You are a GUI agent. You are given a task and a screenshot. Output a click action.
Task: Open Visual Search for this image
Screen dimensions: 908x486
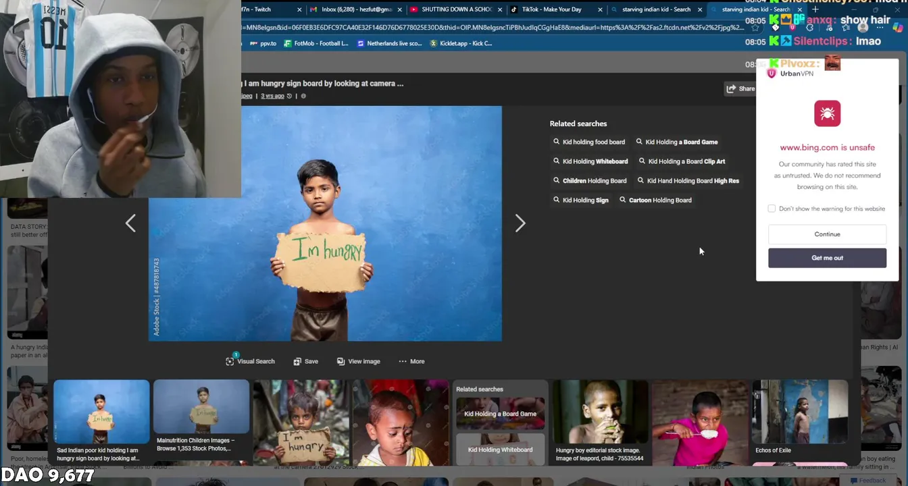point(250,361)
